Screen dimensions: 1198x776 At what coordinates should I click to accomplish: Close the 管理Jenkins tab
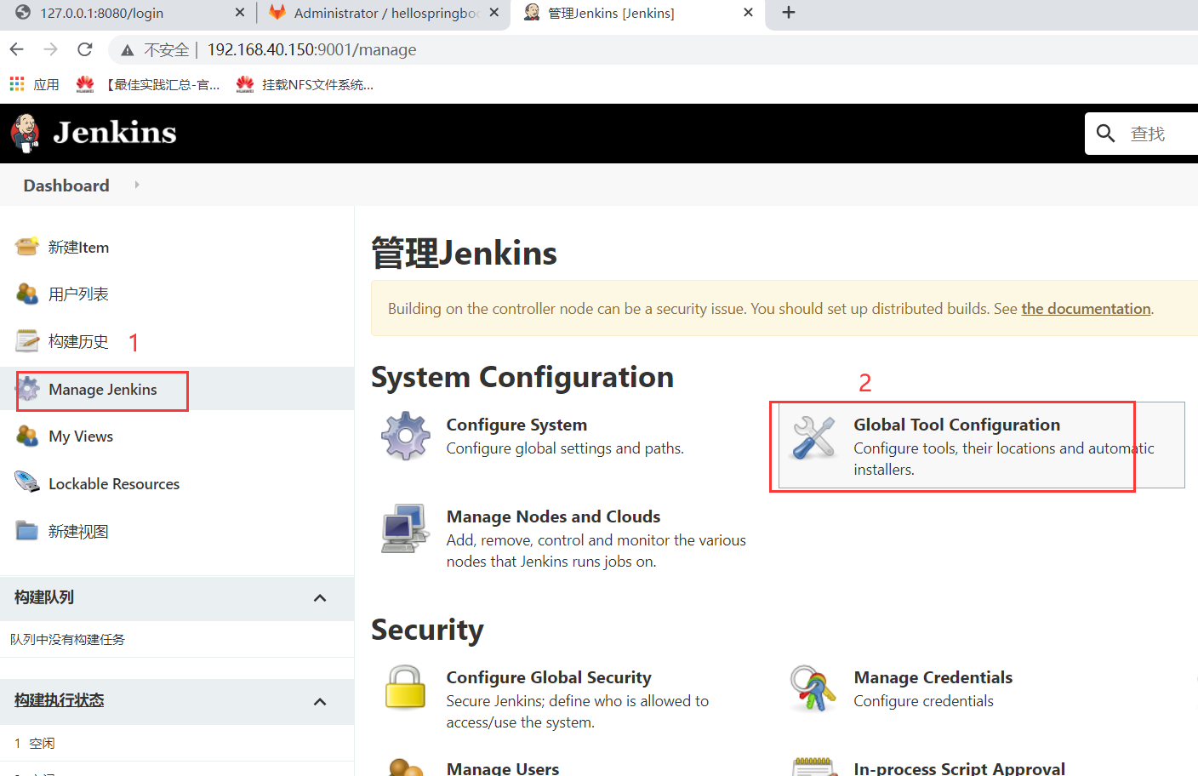pos(748,13)
